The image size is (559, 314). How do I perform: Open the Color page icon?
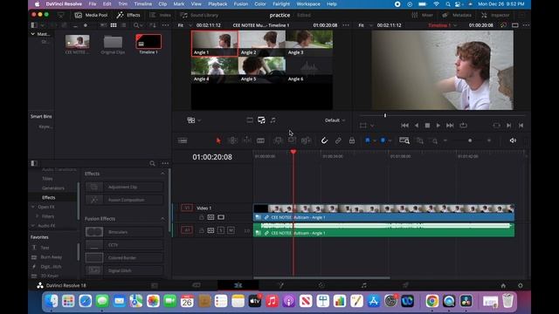point(321,285)
